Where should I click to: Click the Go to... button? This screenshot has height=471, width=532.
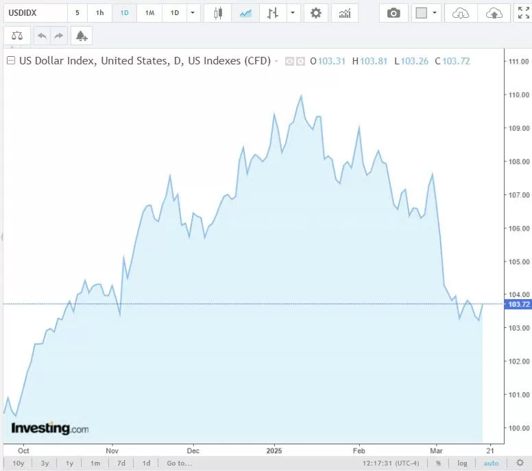tap(179, 463)
